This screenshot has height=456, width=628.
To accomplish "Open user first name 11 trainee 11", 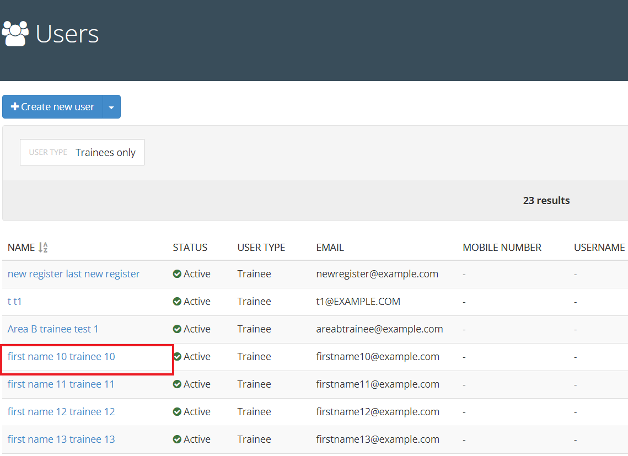I will pos(61,384).
